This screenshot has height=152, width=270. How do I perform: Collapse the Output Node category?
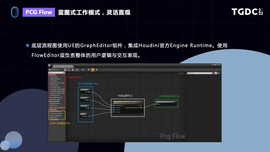click(49, 109)
